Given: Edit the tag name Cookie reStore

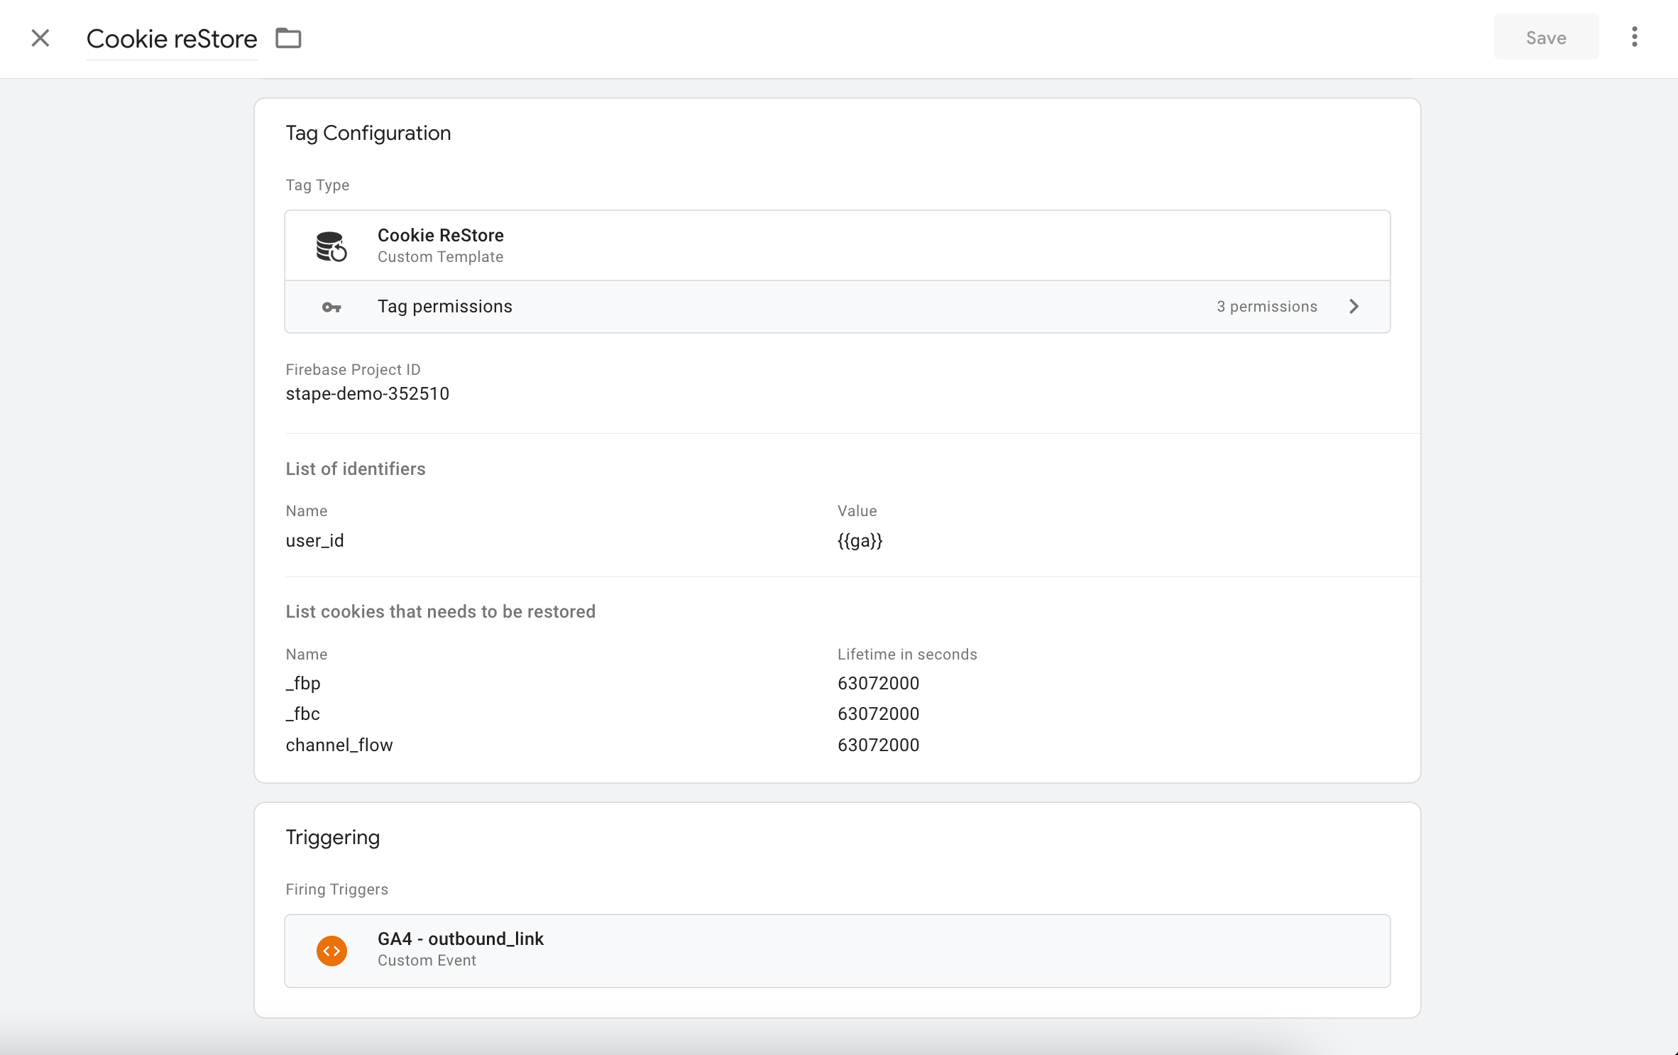Looking at the screenshot, I should (172, 38).
